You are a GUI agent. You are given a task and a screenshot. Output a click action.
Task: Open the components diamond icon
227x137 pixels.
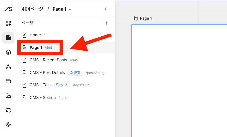coord(8,125)
